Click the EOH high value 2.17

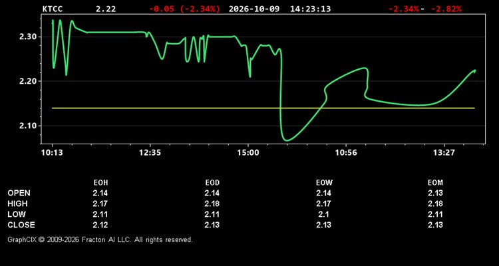point(100,203)
